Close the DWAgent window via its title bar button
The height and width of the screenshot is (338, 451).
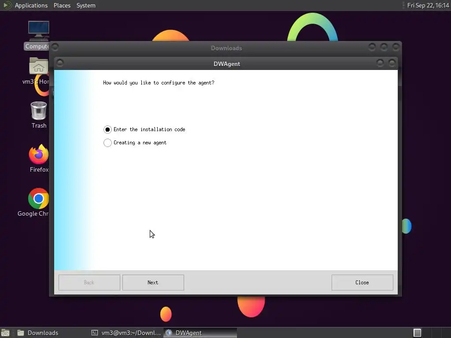pos(392,62)
